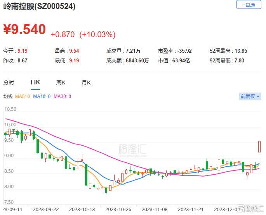Click the x-axis date 2023-10-26
This screenshot has height=215, width=266.
pyautogui.click(x=118, y=210)
